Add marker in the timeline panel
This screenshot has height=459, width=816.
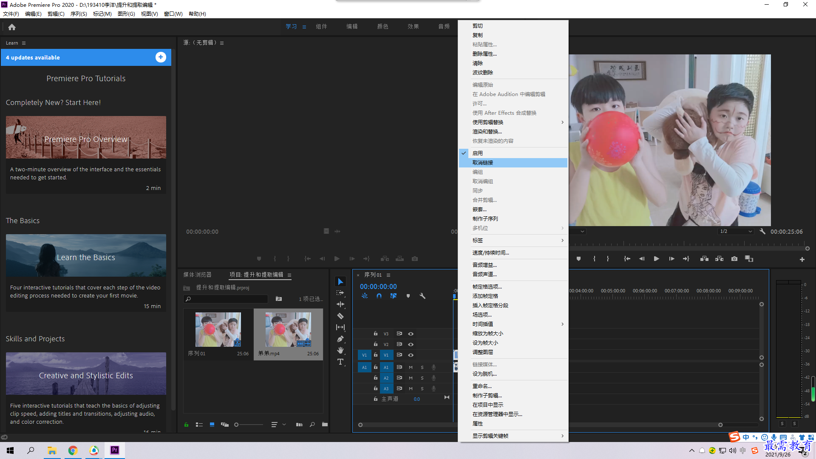408,296
